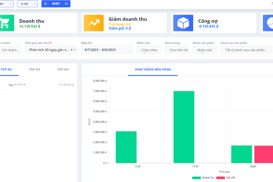
Task: Open the Danh mục sản phẩm dropdown
Action: tap(246, 50)
